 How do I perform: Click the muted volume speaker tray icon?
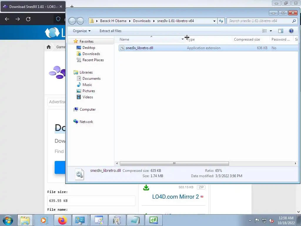click(271, 220)
